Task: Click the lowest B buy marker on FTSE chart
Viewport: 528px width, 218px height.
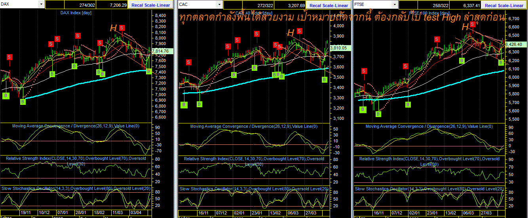Action: pos(378,114)
